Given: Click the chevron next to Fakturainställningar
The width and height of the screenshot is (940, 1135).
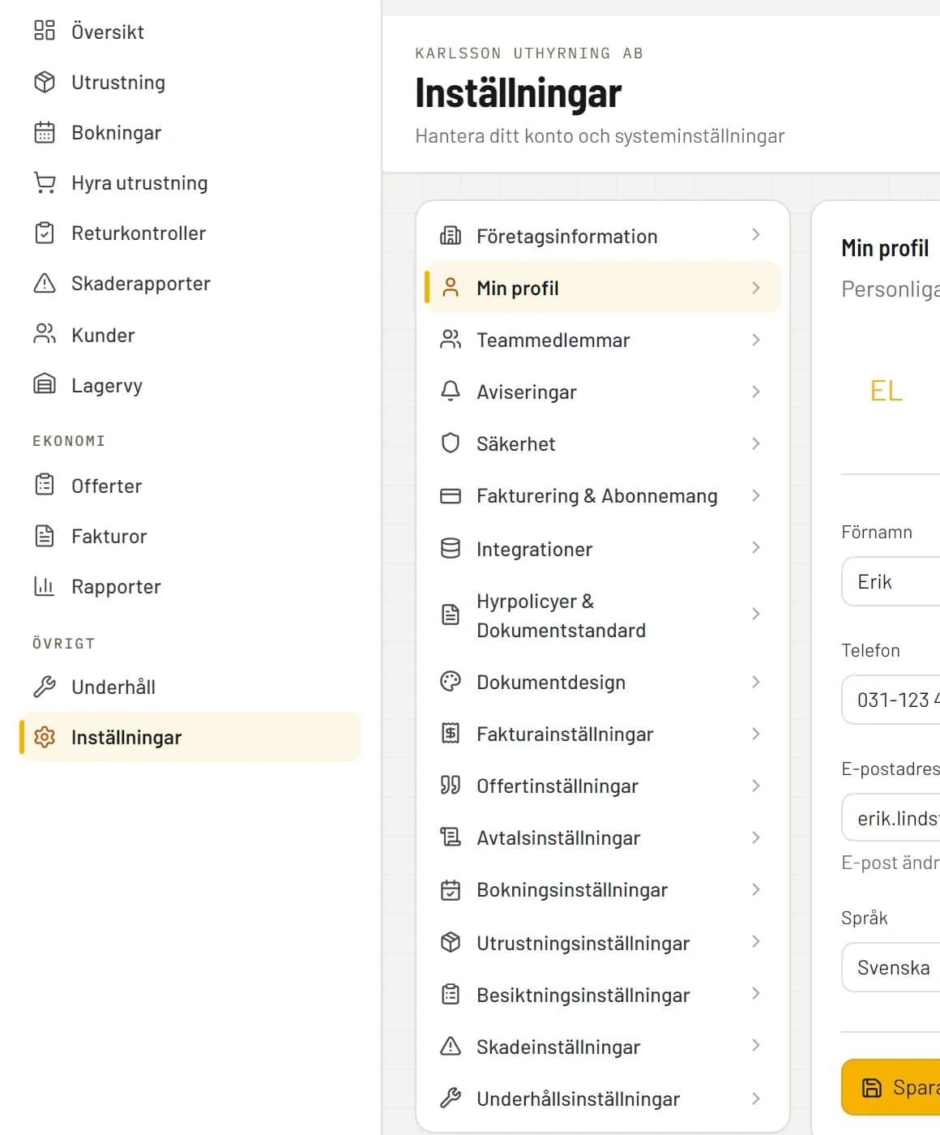Looking at the screenshot, I should coord(755,734).
